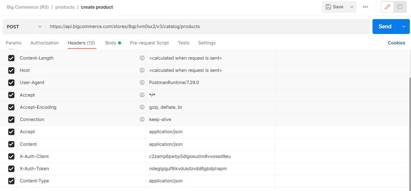This screenshot has height=191, width=411.
Task: Open the Save button dropdown chevron
Action: (351, 7)
